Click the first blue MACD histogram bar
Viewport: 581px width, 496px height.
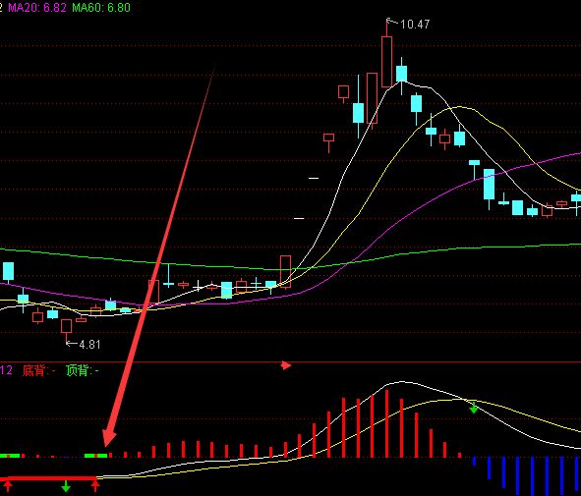coord(474,462)
